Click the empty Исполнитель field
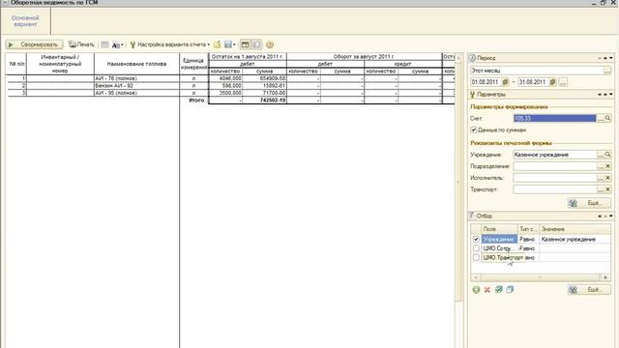 tap(554, 178)
